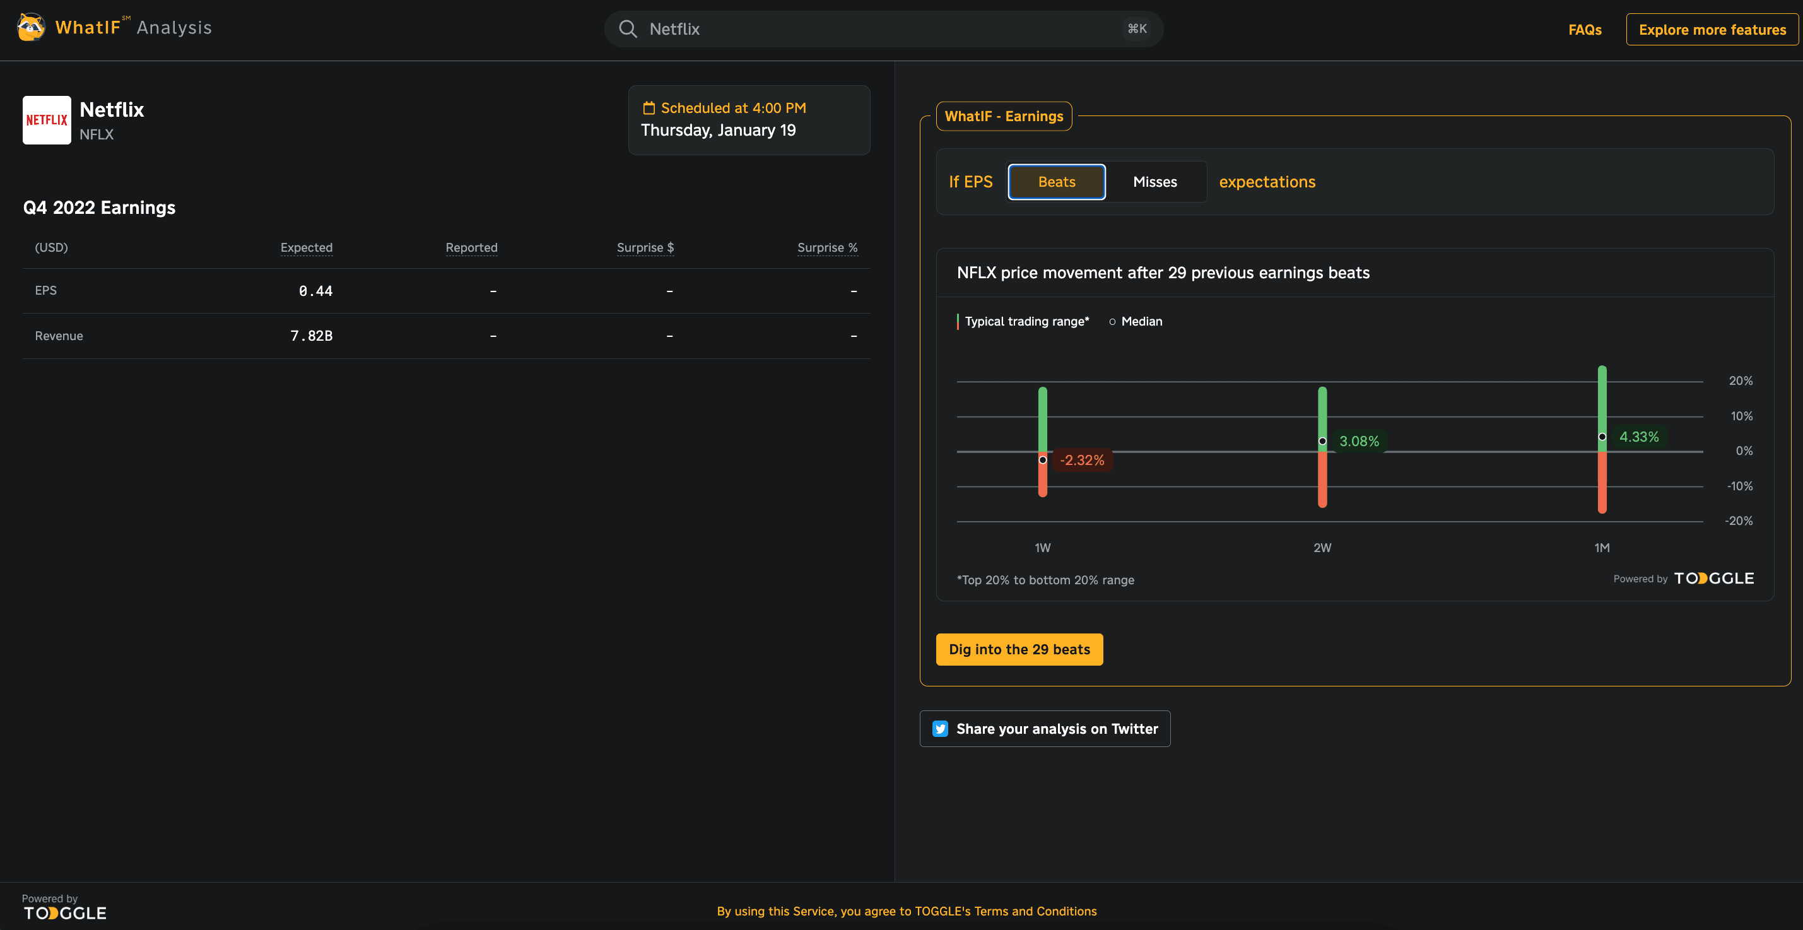Click the Revenue row label
The image size is (1803, 930).
[59, 336]
